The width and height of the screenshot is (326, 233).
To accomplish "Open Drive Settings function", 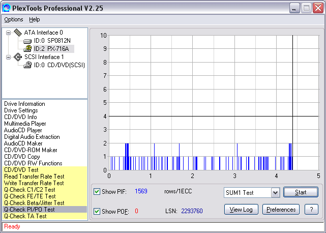I will 21,110.
